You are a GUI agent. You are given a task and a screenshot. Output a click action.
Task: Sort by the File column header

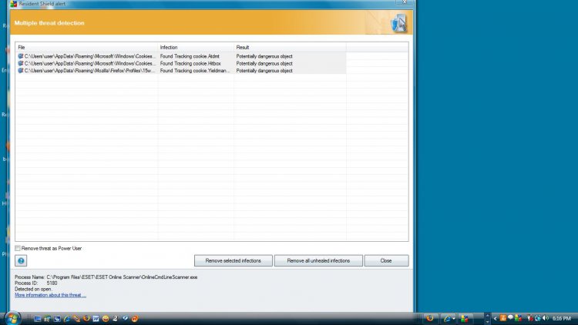click(x=86, y=47)
